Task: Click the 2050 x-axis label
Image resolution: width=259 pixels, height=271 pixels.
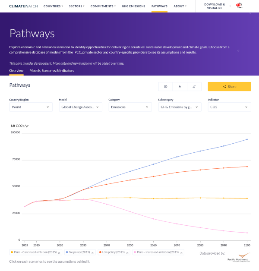Action: pyautogui.click(x=130, y=245)
